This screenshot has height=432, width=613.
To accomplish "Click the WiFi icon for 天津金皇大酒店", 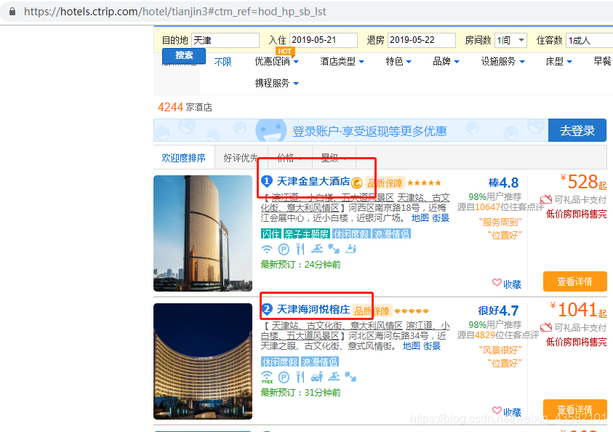I will (267, 249).
